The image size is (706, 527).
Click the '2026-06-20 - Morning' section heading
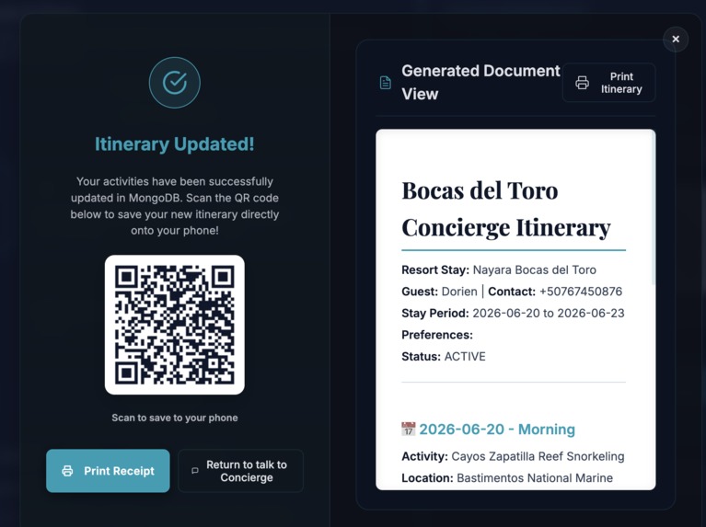pos(497,429)
